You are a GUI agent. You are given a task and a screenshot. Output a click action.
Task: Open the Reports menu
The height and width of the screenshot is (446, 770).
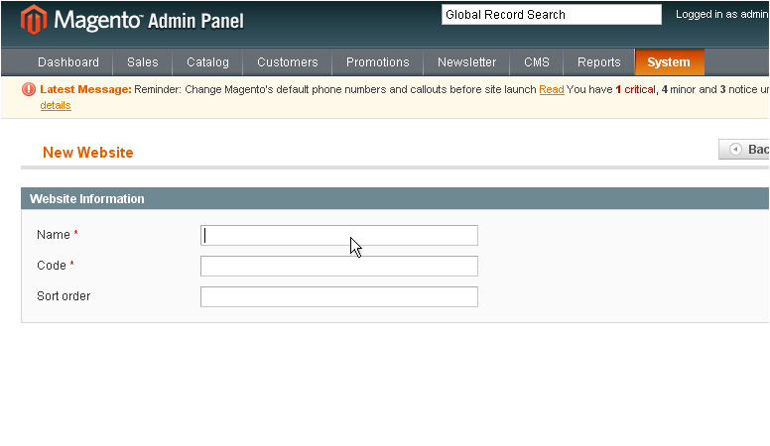[599, 62]
